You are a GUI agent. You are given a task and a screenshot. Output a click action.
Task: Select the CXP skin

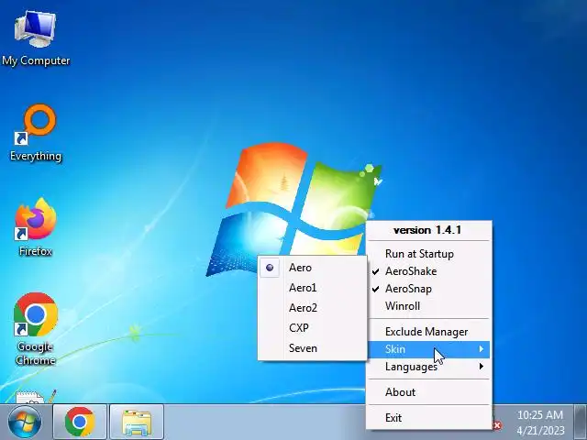coord(312,328)
